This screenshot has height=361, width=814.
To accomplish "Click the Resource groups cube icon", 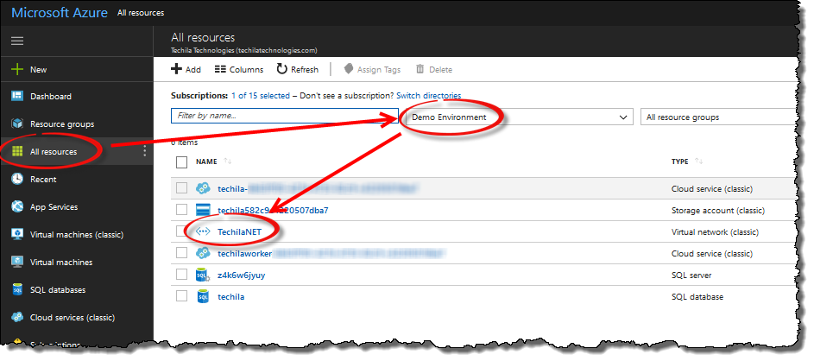I will tap(17, 123).
